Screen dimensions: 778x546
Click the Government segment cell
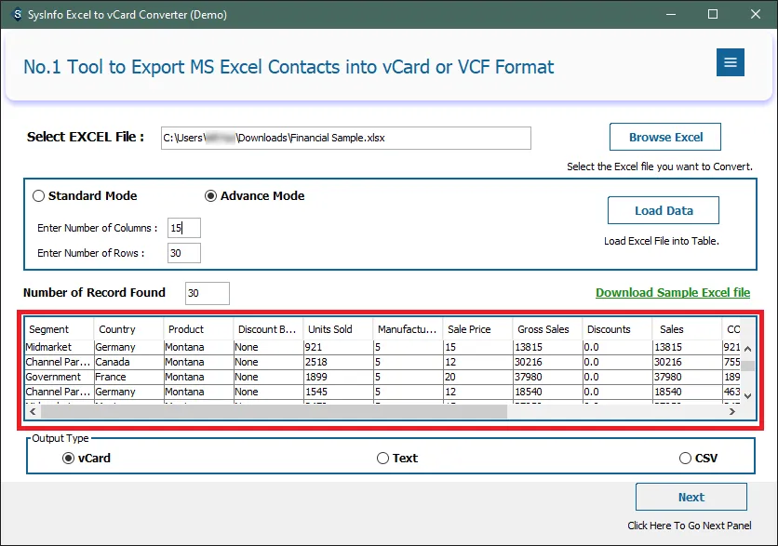tap(59, 377)
